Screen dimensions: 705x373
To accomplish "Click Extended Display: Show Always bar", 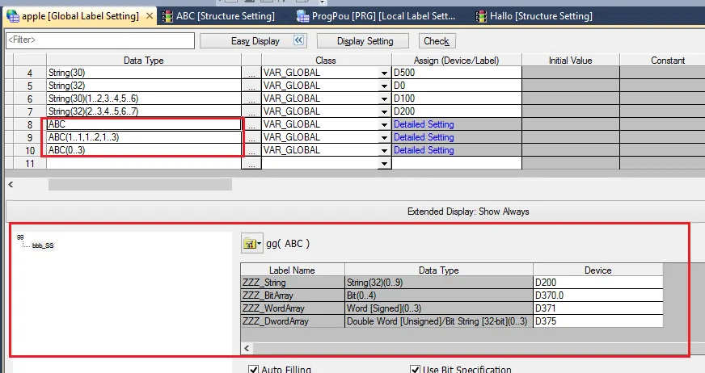I will (x=468, y=212).
